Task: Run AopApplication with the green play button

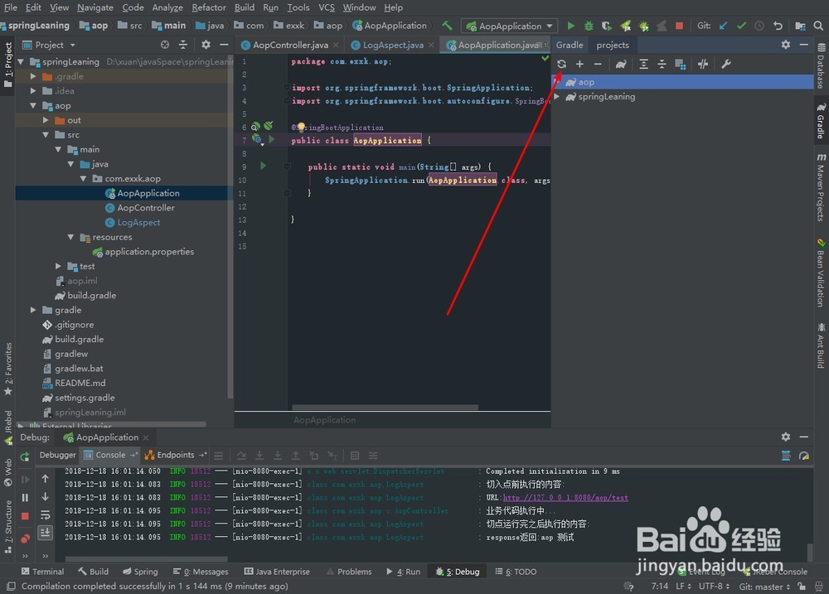Action: tap(571, 26)
